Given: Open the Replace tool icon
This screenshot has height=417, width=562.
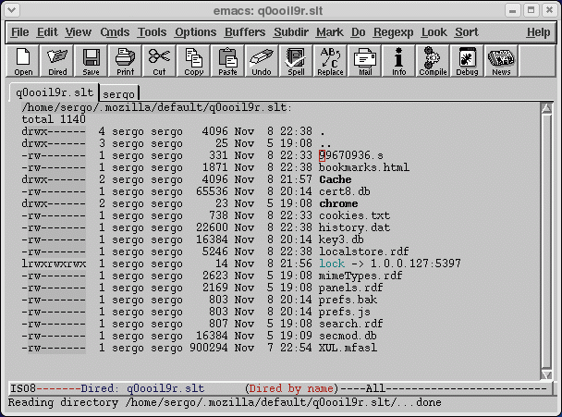Looking at the screenshot, I should (330, 61).
